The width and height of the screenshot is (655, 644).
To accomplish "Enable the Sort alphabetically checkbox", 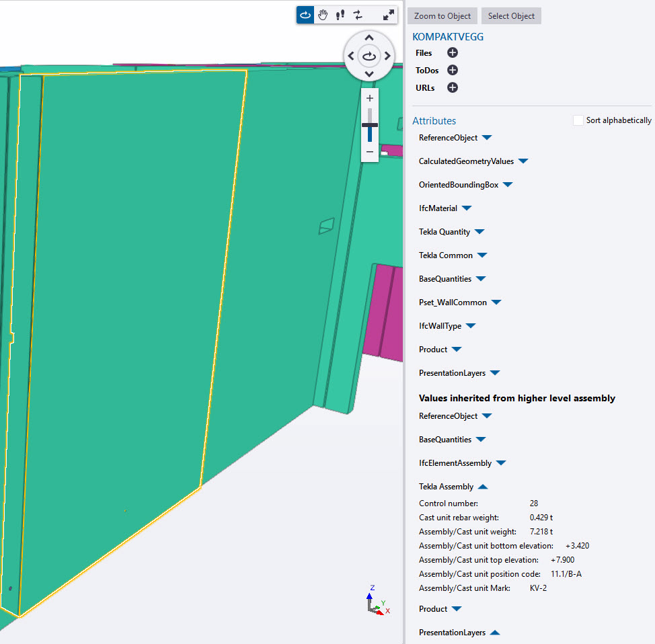I will pyautogui.click(x=578, y=120).
